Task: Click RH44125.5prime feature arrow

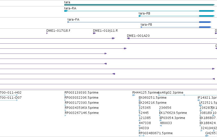Action: click(x=134, y=95)
